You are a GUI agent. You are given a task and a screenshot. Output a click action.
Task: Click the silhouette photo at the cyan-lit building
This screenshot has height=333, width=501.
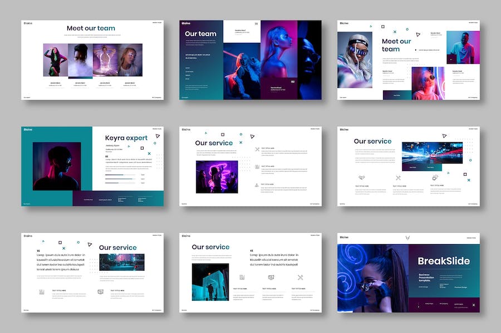(x=210, y=282)
